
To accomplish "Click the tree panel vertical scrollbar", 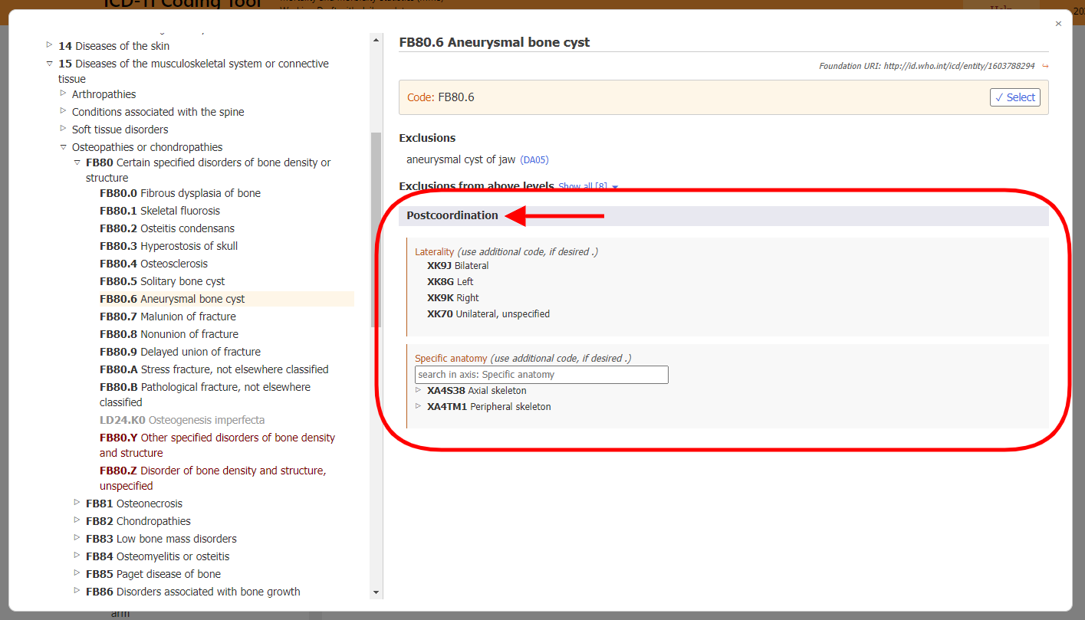I will coord(375,216).
